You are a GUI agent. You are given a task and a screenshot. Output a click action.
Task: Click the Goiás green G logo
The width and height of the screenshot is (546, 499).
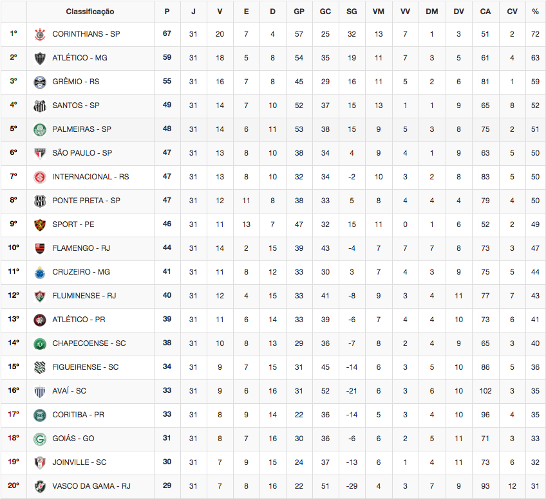click(x=40, y=439)
